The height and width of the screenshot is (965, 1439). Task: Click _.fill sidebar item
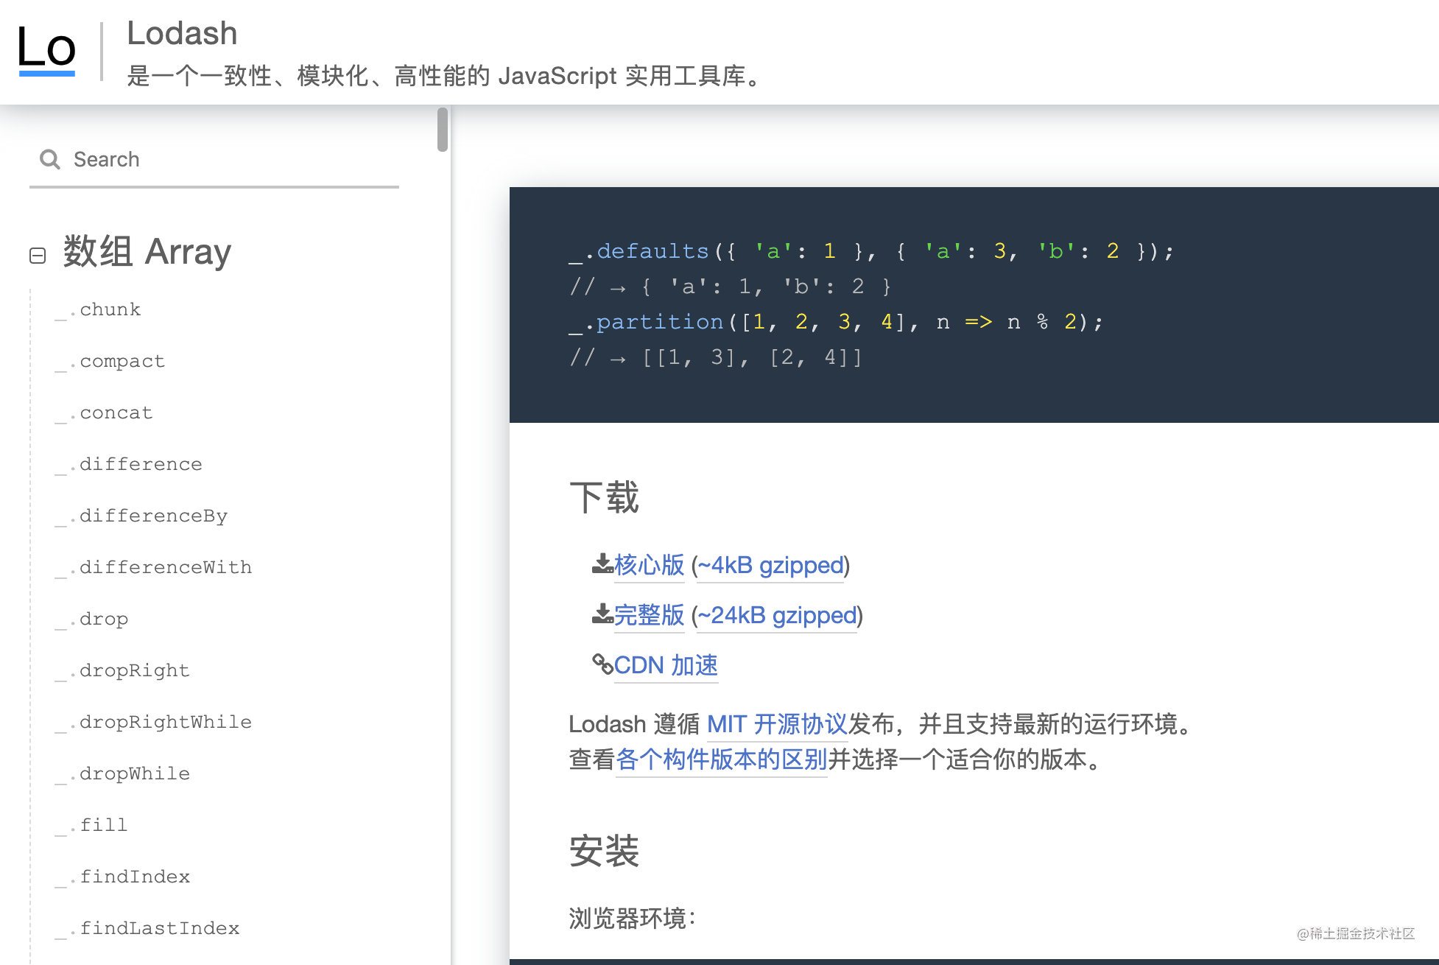coord(105,822)
